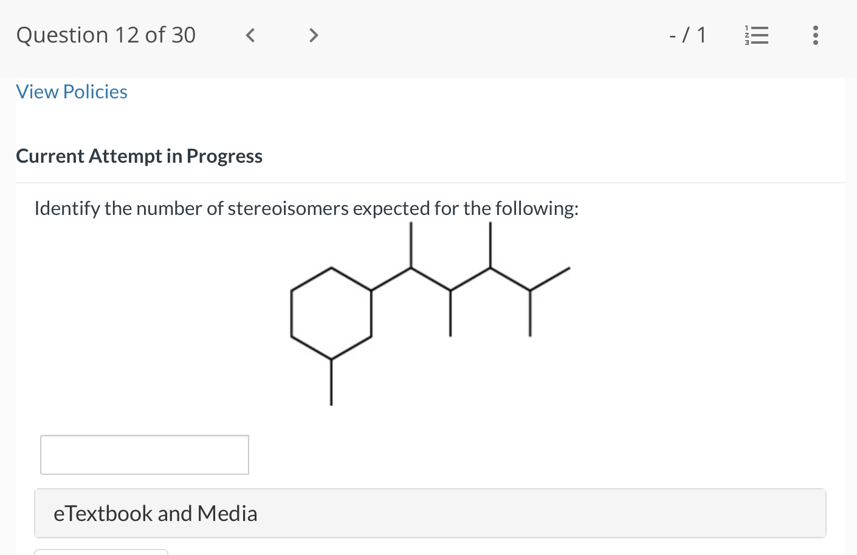Click the methyl group below the ring
The image size is (857, 555).
pyautogui.click(x=331, y=383)
